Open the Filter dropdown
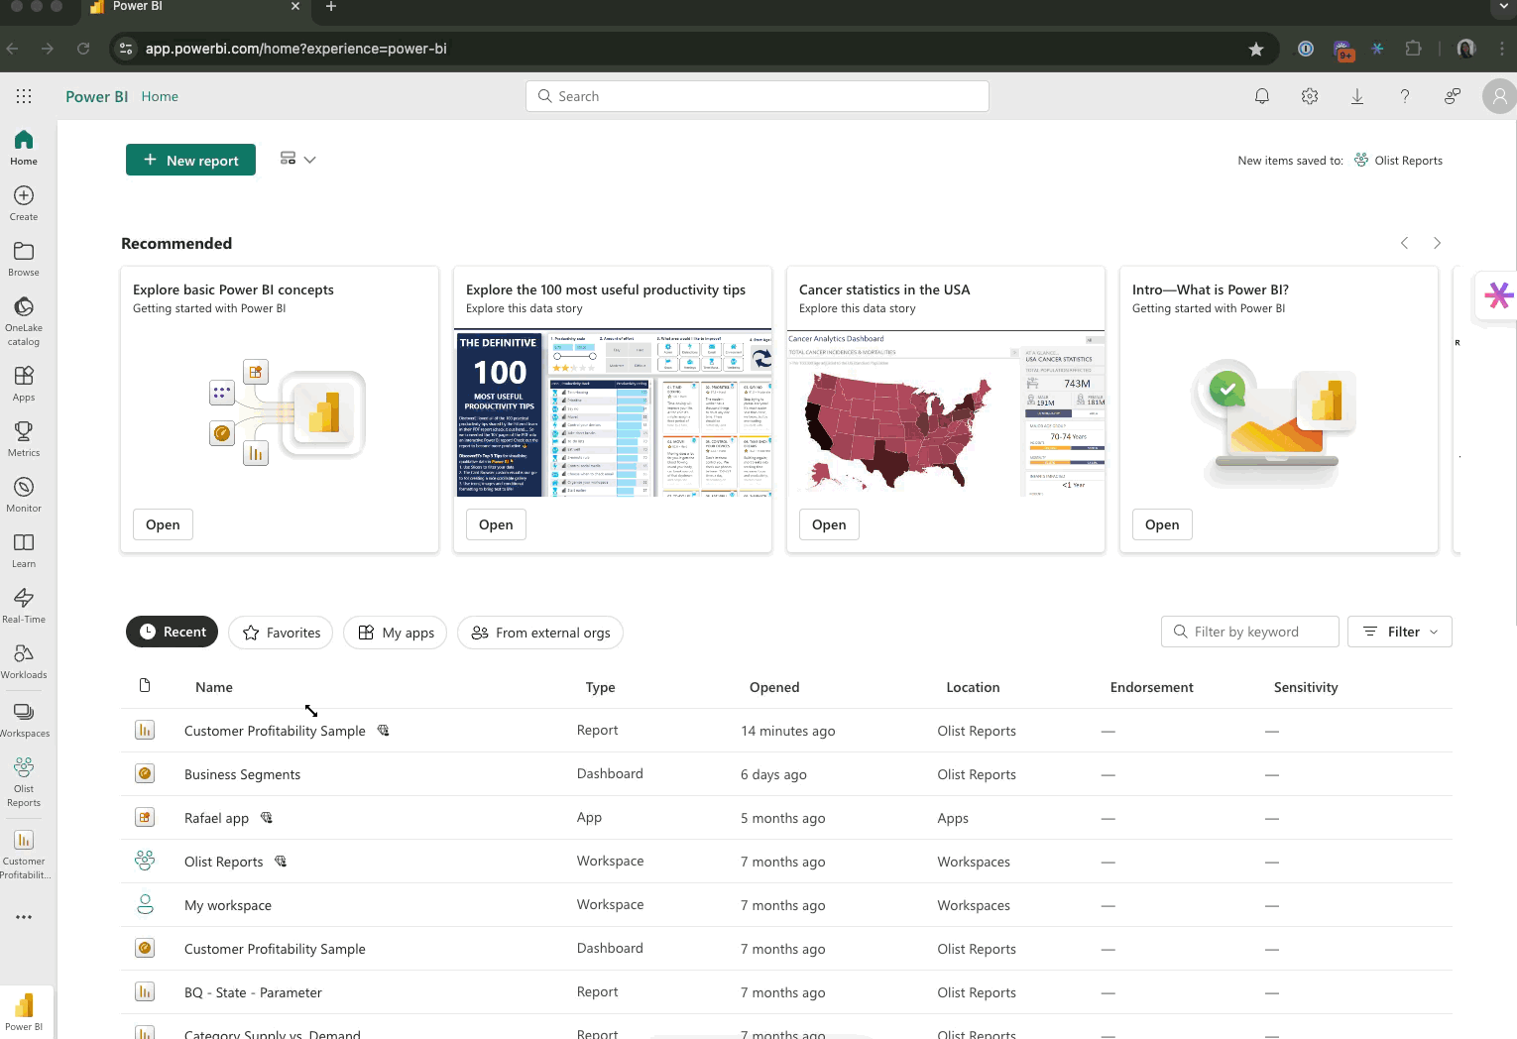Image resolution: width=1517 pixels, height=1039 pixels. click(x=1399, y=632)
